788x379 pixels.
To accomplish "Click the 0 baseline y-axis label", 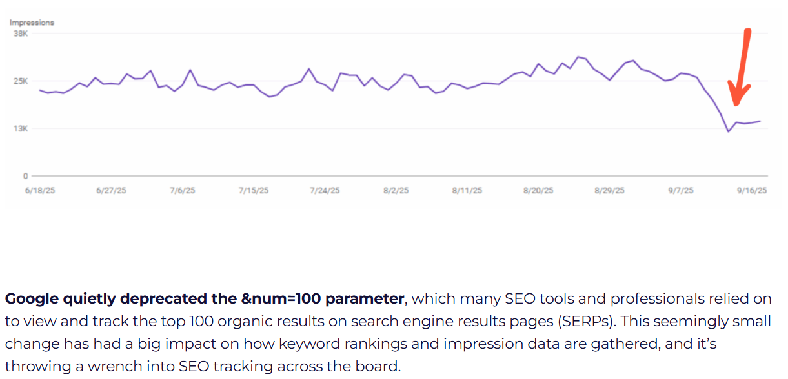I will (26, 176).
